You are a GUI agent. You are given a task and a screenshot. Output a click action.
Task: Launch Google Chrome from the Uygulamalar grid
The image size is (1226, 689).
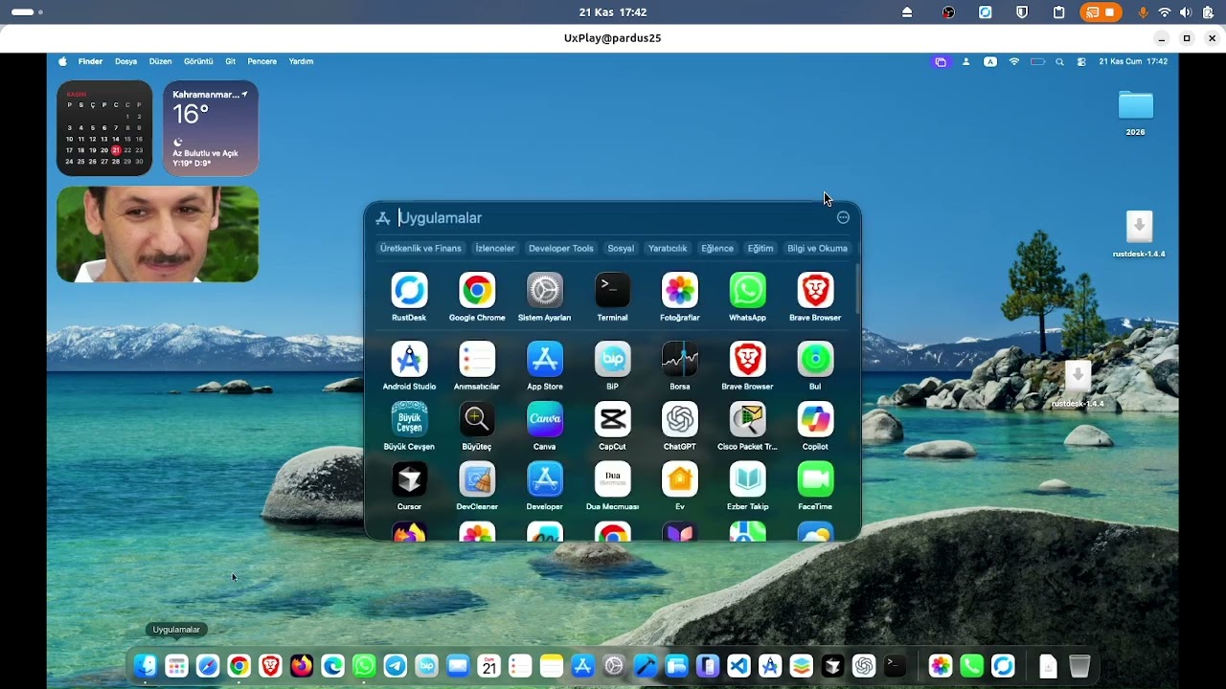tap(477, 290)
